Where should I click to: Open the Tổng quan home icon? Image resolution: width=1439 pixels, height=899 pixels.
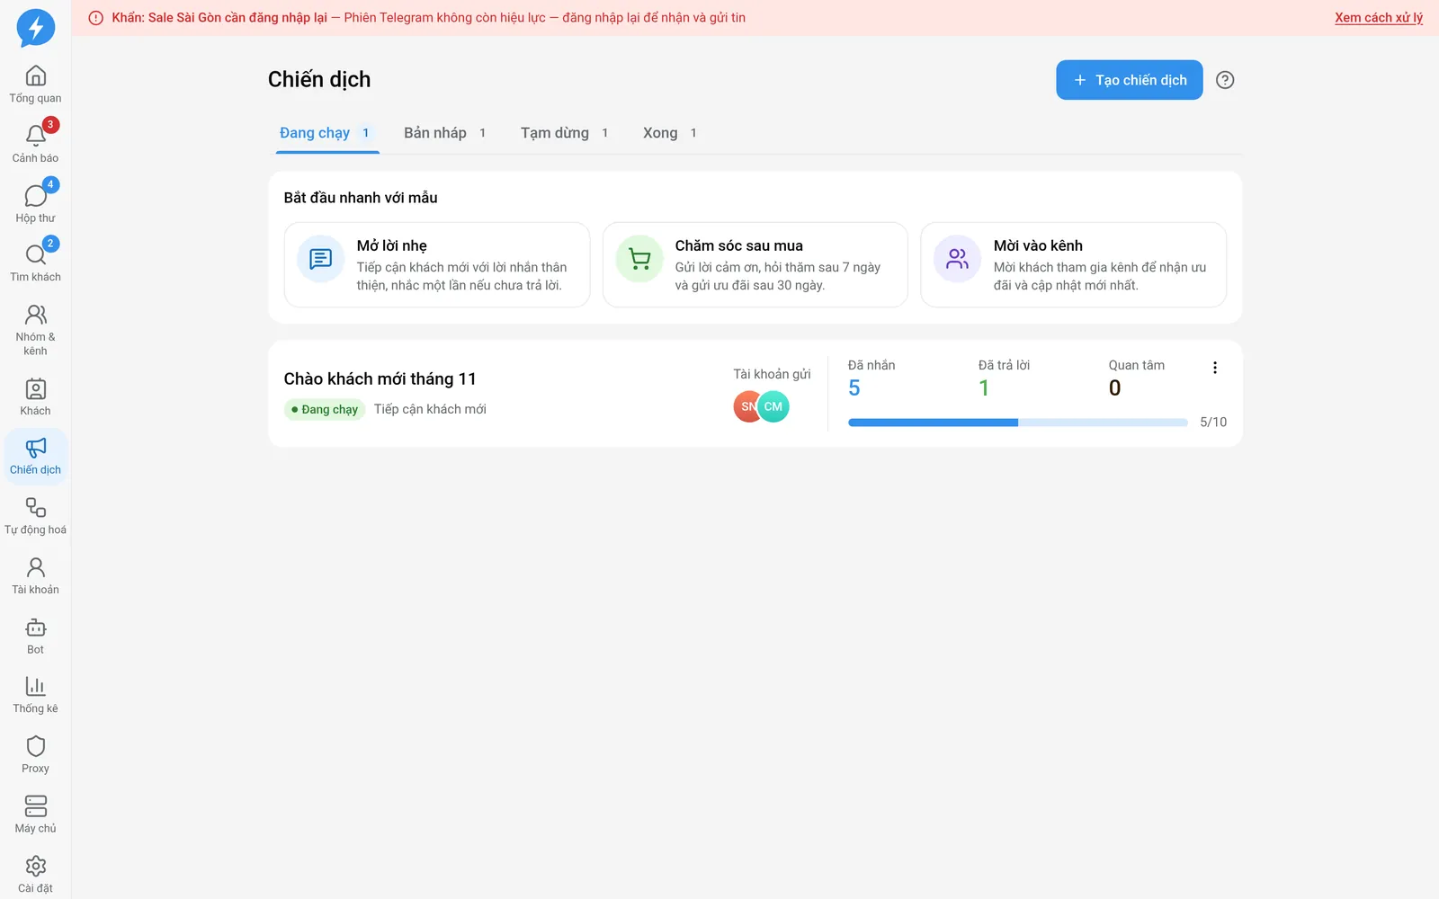point(35,85)
